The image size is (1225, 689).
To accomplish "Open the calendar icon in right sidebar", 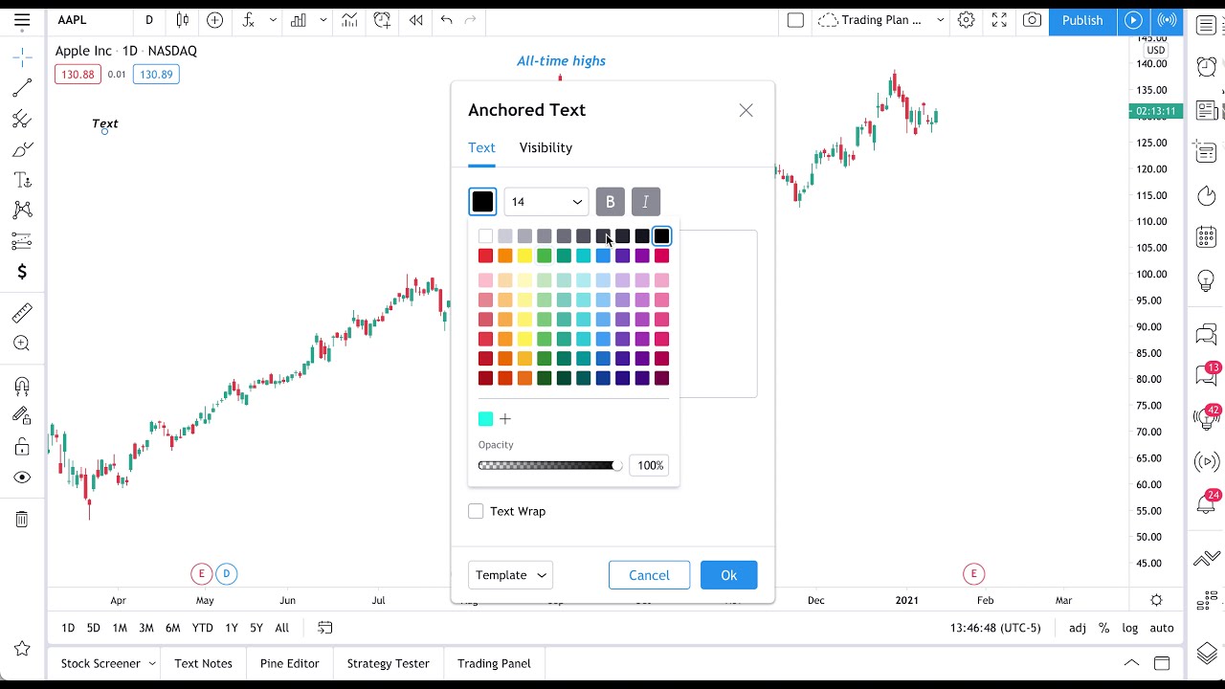I will [1206, 236].
